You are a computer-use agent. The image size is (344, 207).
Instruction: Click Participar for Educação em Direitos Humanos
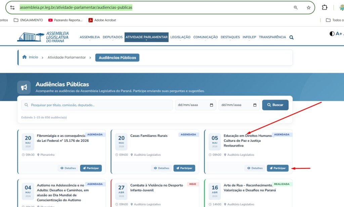(x=277, y=168)
